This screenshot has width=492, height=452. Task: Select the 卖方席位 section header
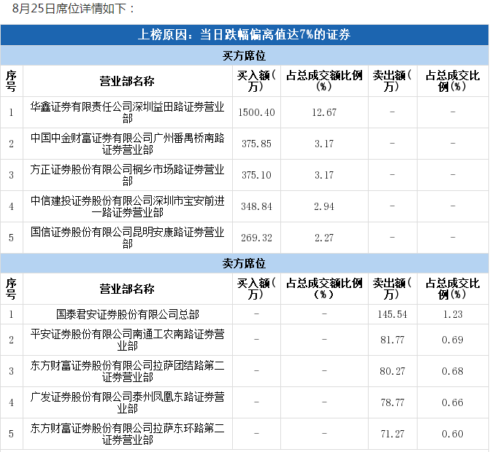245,263
